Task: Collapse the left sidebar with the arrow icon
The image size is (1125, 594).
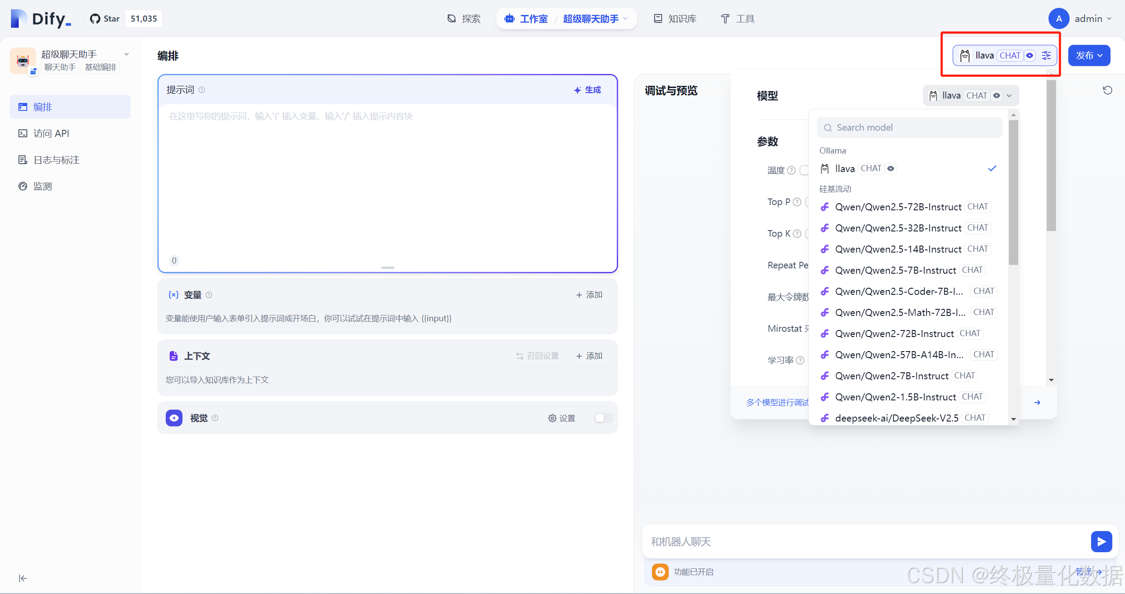Action: click(x=22, y=578)
